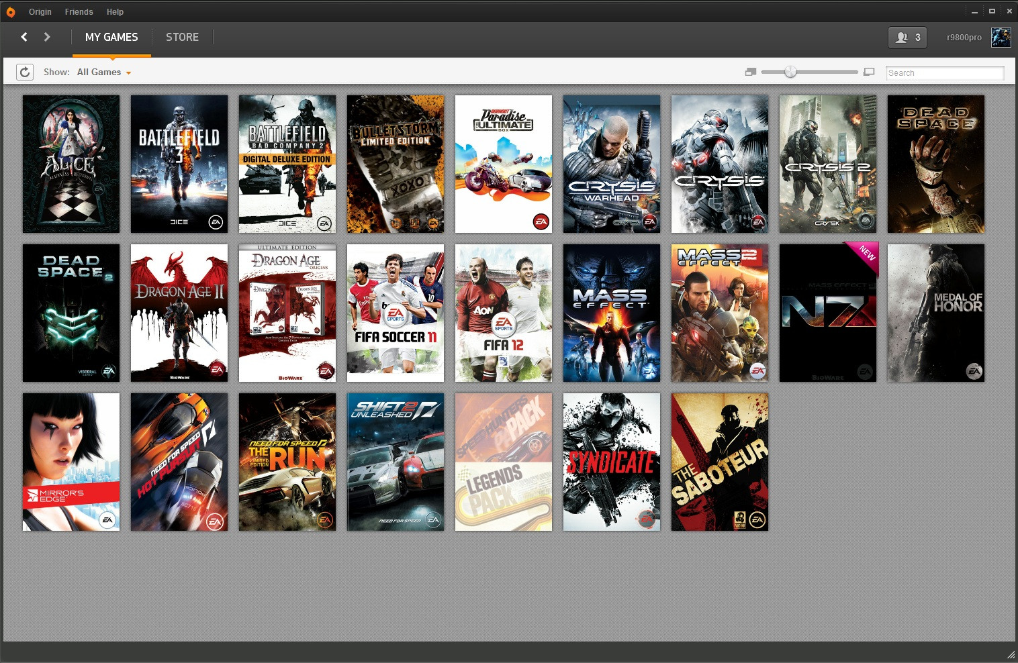Select the Battlefield 3 game tile
This screenshot has width=1018, height=663.
(x=179, y=164)
